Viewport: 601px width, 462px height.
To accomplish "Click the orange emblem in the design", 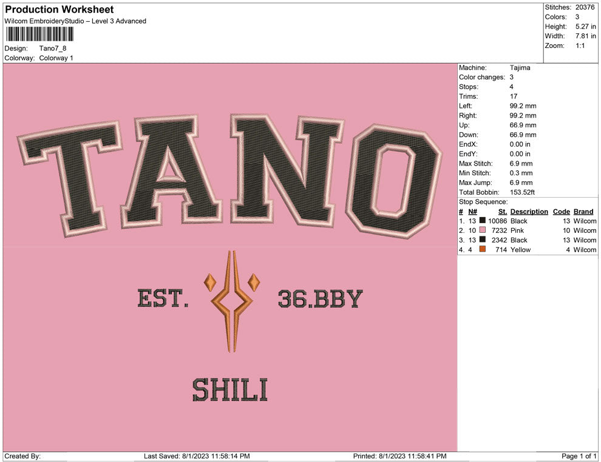I will click(x=231, y=301).
